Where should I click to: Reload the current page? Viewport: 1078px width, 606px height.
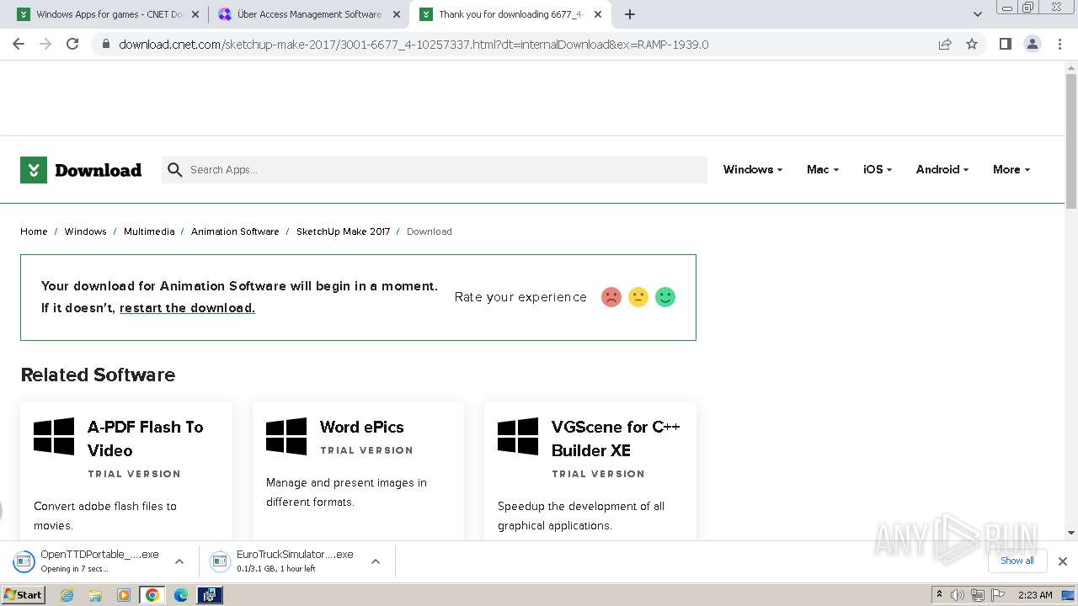point(72,44)
